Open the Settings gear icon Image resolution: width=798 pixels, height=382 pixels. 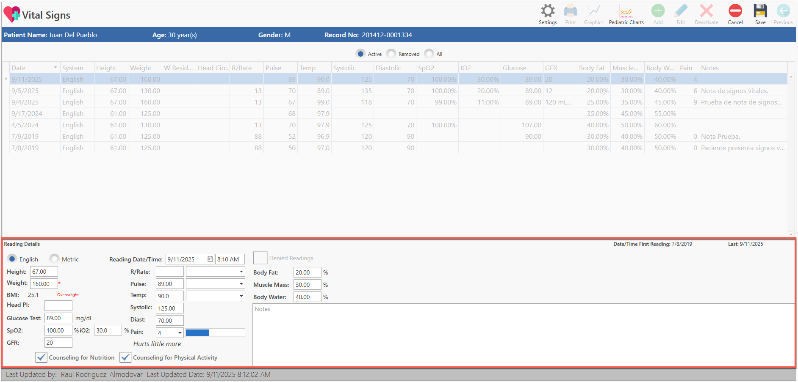(x=548, y=11)
